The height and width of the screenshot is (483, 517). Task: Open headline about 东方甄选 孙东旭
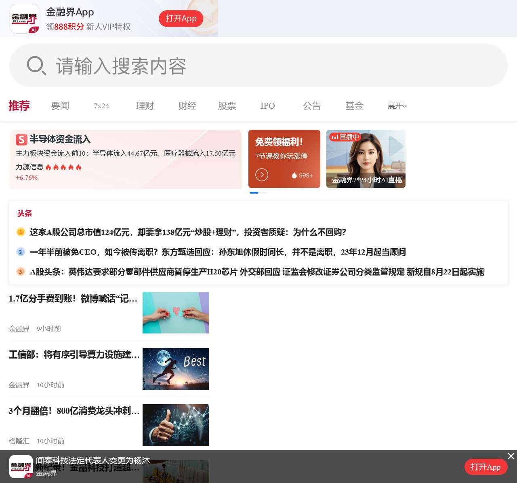(x=218, y=252)
